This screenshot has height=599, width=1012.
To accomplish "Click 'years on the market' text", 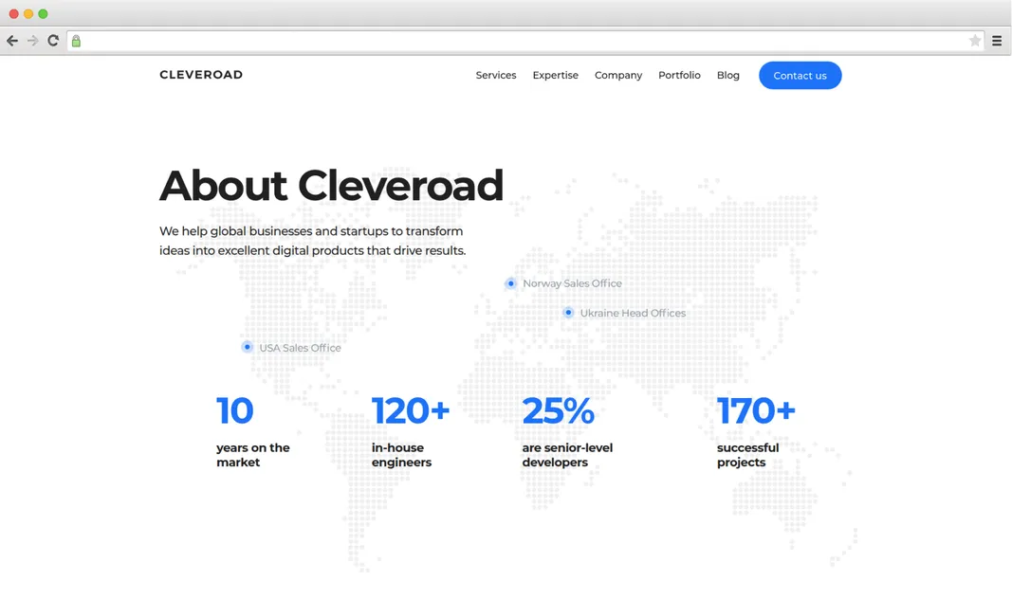I will point(253,455).
